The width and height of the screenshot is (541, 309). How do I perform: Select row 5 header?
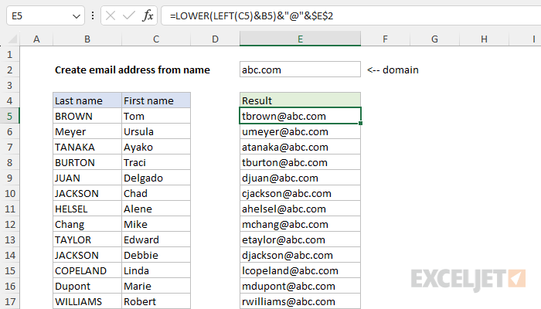(9, 116)
